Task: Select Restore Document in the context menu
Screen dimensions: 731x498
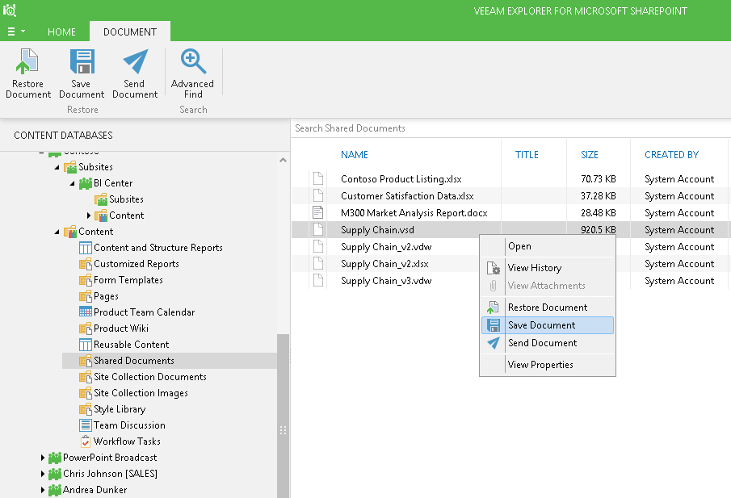Action: 548,308
